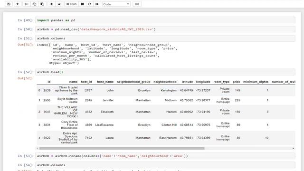
Task: Select the airbnb.columns cell In [51]
Action: pos(165,38)
